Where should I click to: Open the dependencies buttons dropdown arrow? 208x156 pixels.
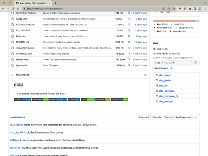tap(195, 117)
